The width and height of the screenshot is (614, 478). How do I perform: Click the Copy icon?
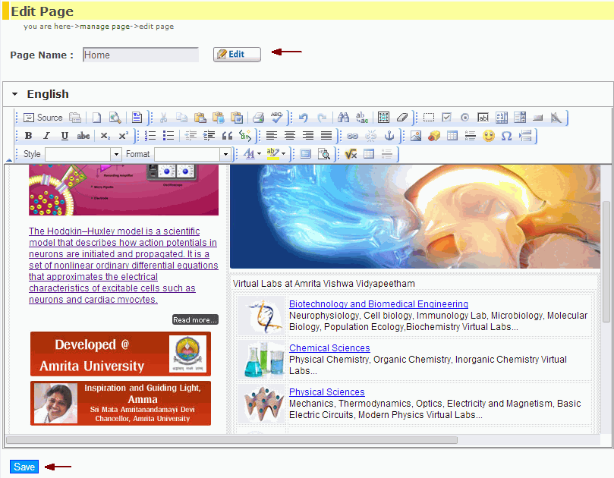click(x=181, y=118)
